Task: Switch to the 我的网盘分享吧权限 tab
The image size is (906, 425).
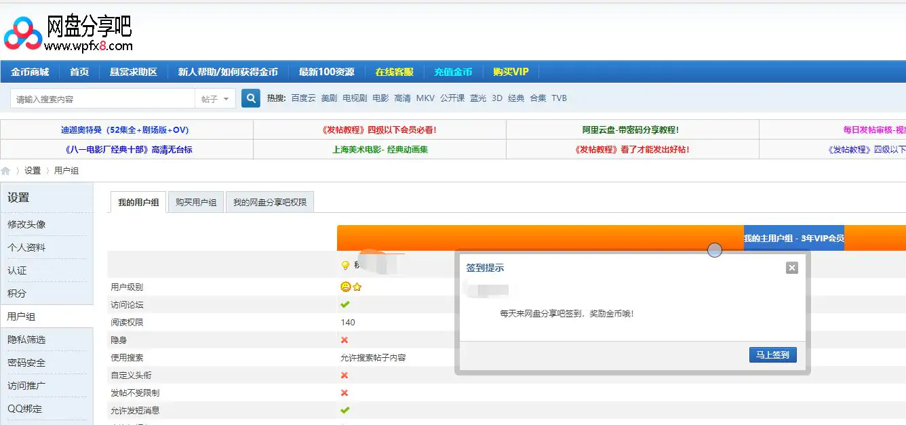Action: click(270, 202)
